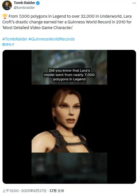Play the video on Lara's face
The height and width of the screenshot is (194, 138).
point(69,119)
